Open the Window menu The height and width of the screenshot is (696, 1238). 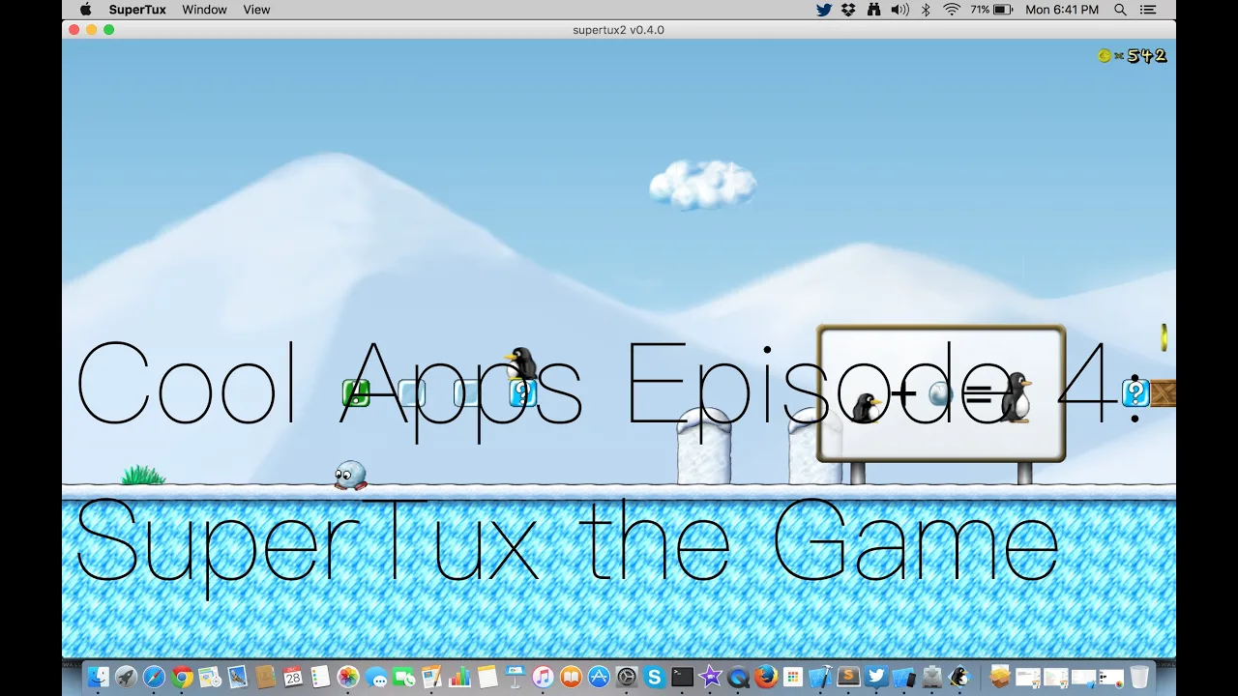coord(204,10)
